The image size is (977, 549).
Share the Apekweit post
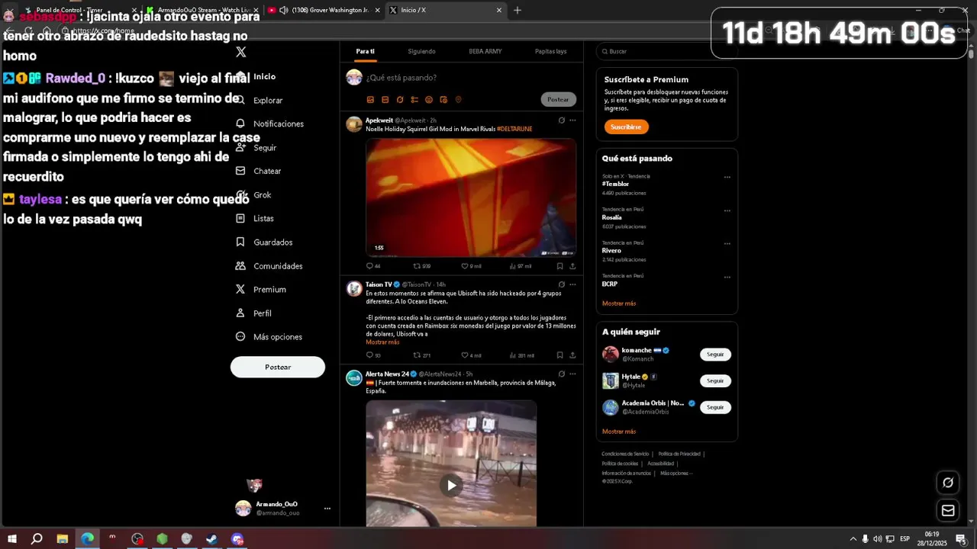click(x=572, y=266)
